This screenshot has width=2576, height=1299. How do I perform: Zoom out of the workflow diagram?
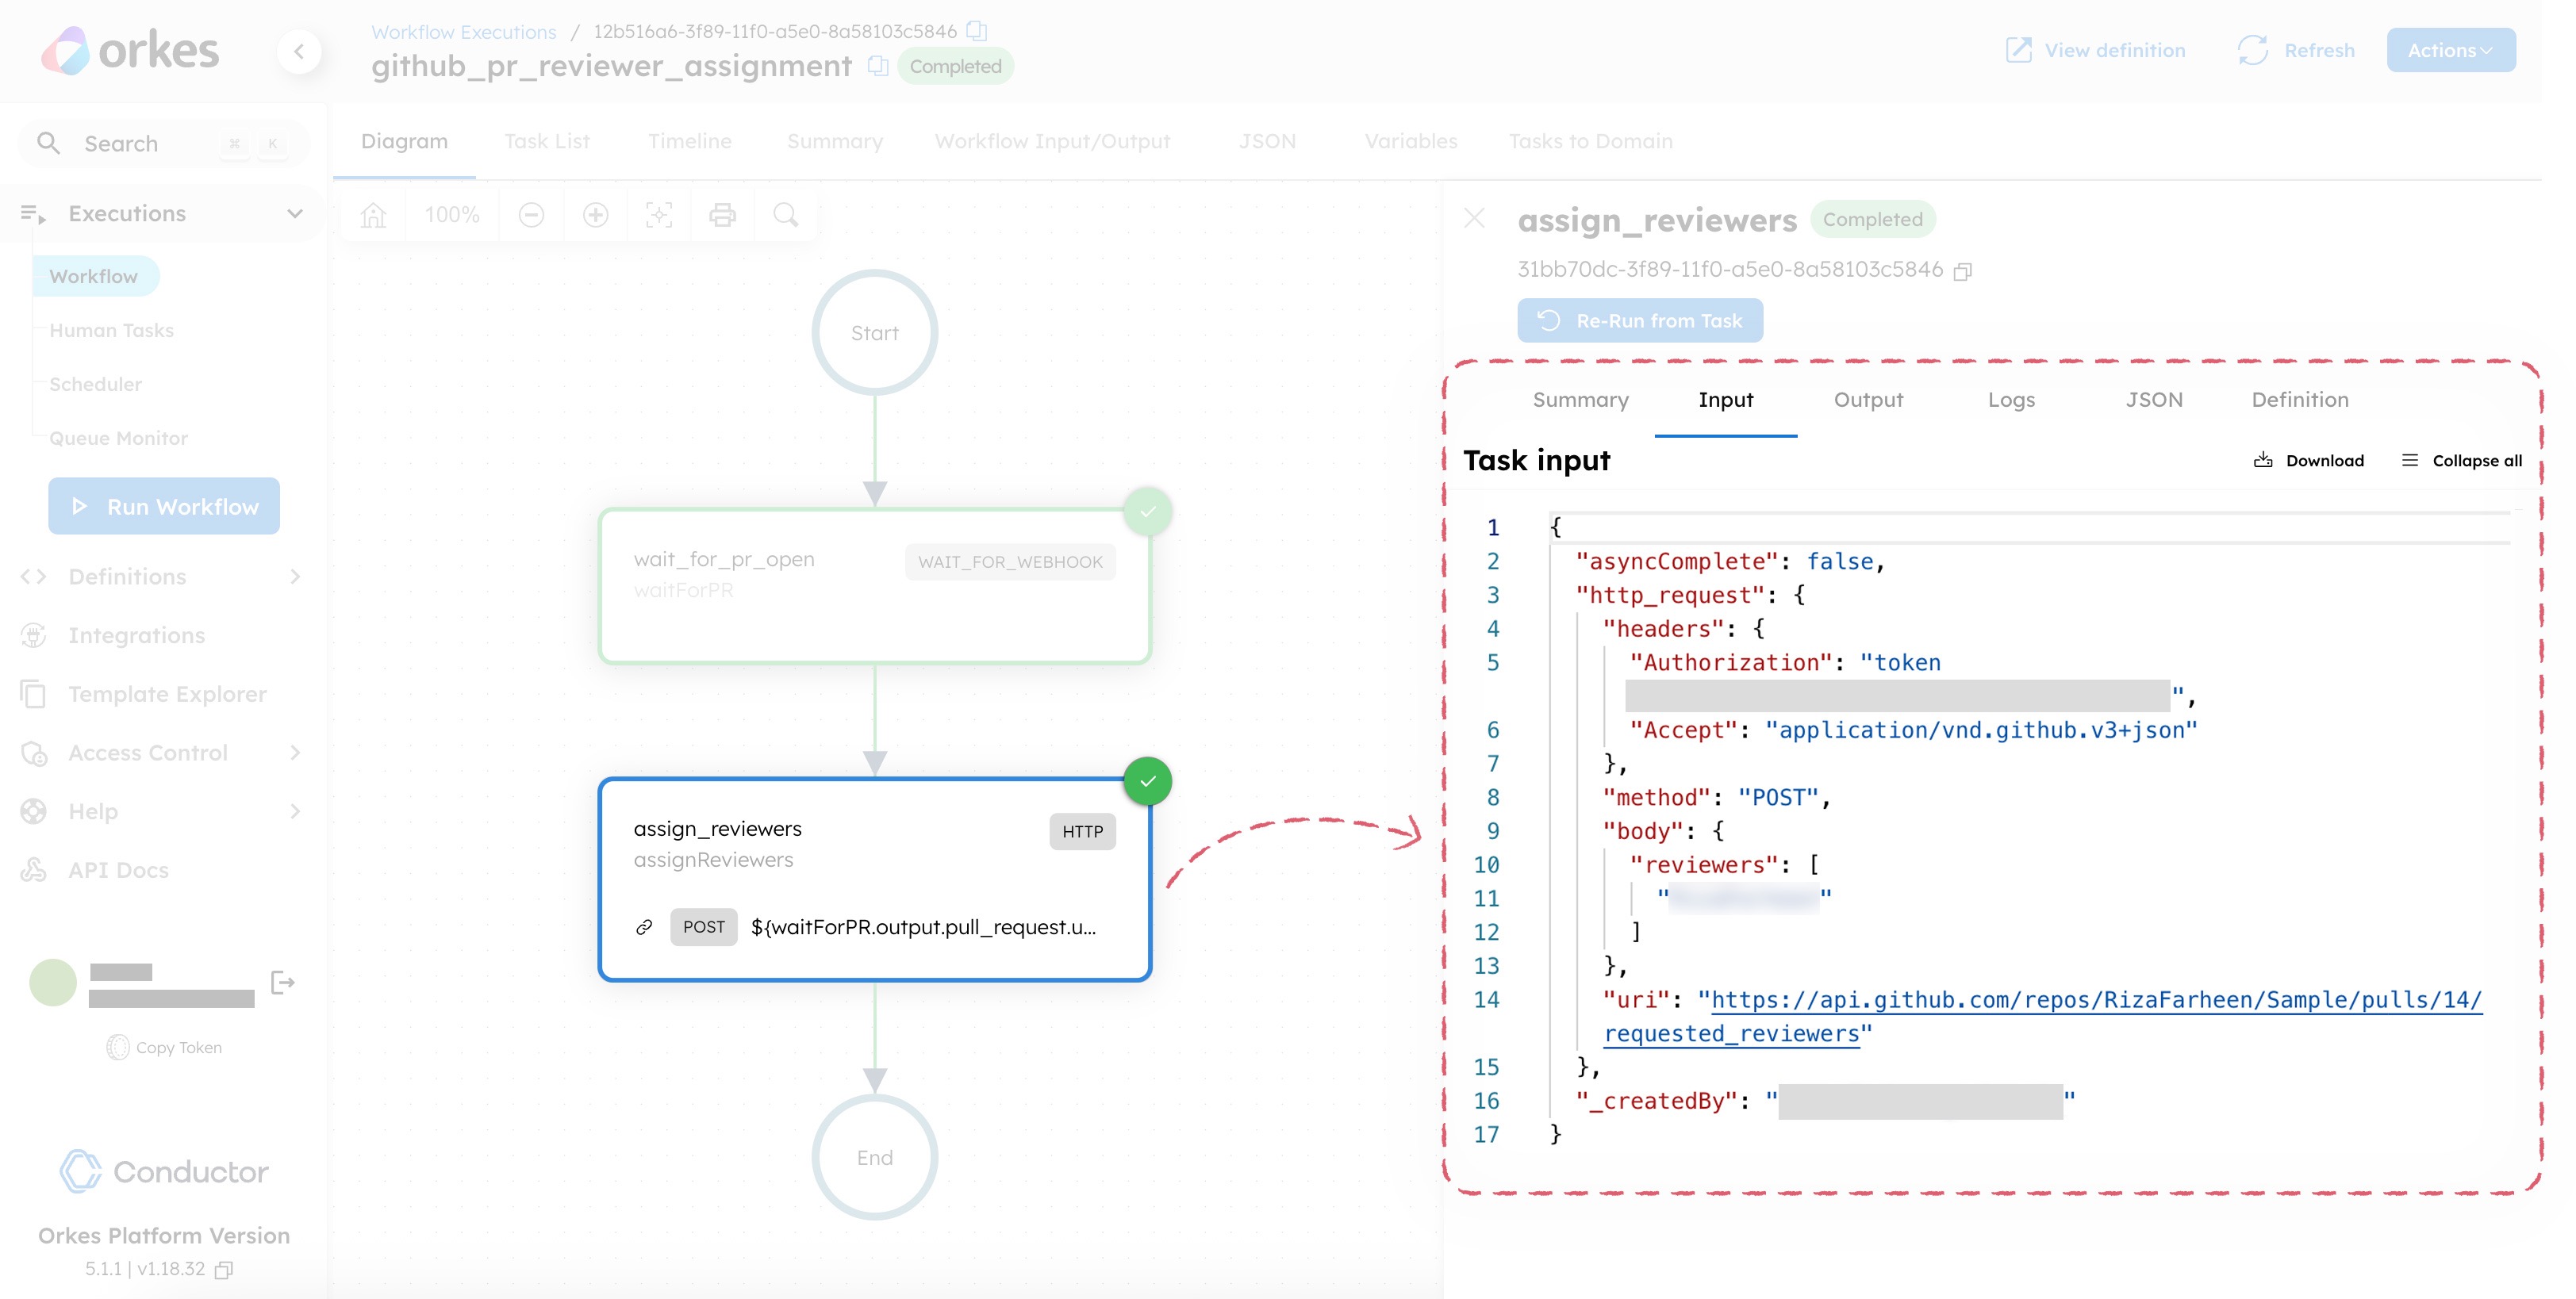(x=531, y=214)
